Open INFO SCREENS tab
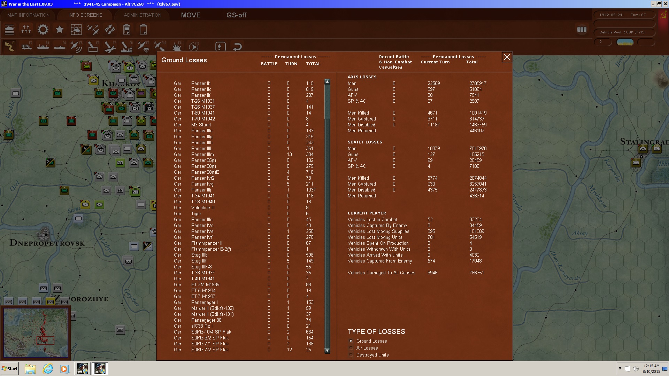 [85, 15]
